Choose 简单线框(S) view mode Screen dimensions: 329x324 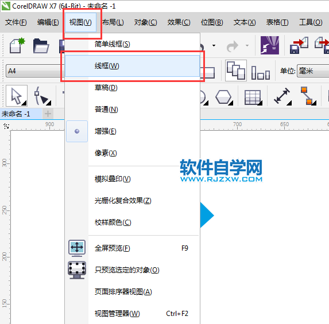click(x=132, y=44)
